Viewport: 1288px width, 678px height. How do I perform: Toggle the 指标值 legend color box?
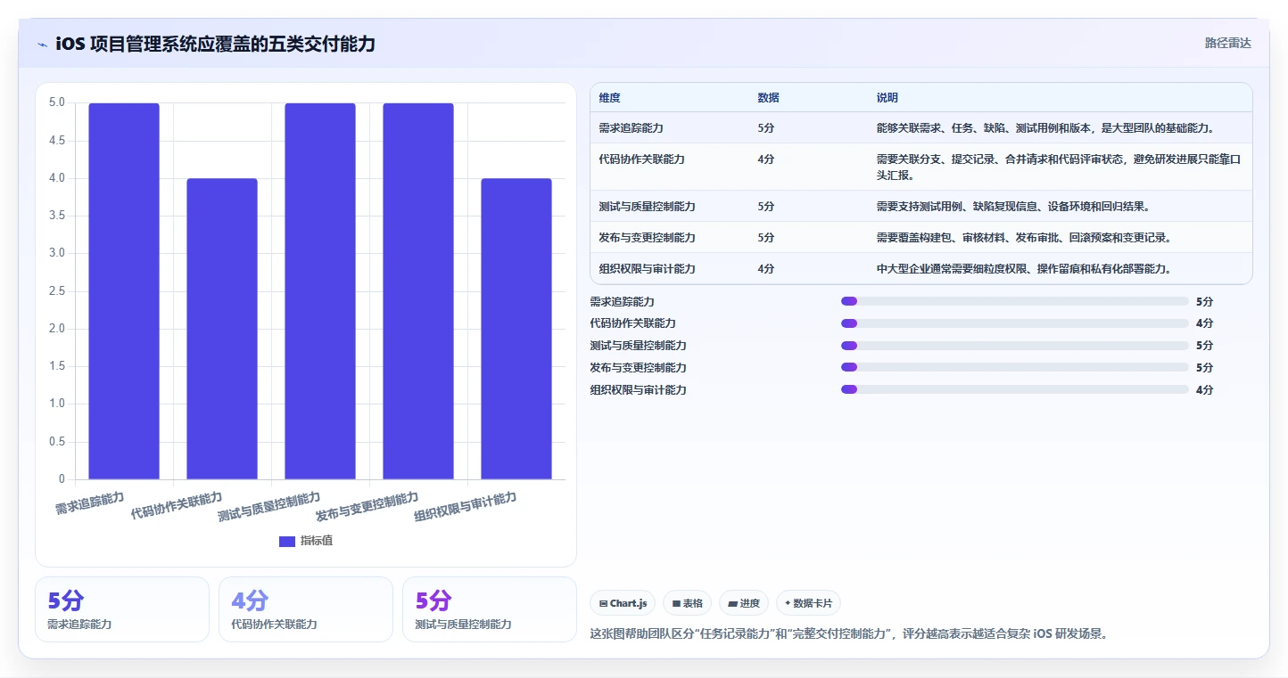coord(287,541)
